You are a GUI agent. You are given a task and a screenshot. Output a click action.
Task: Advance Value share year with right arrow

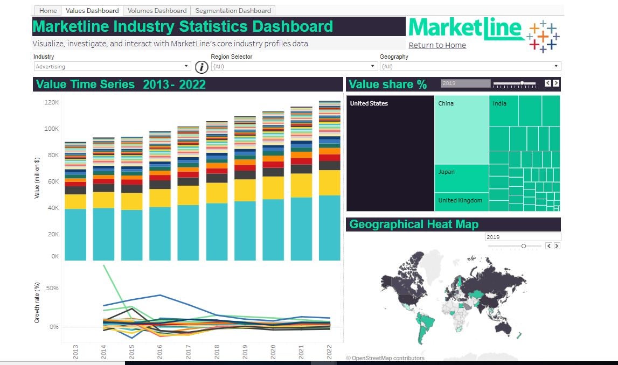[x=555, y=83]
